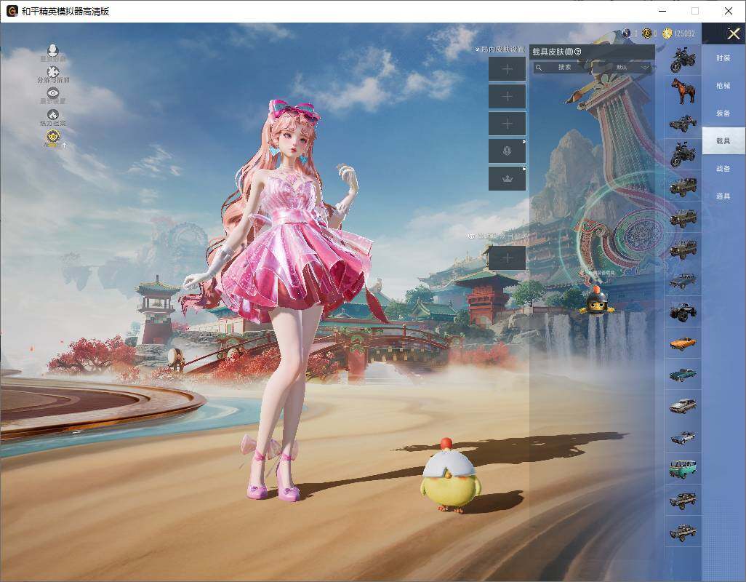746x582 pixels.
Task: Select the 战备 category button
Action: pos(722,168)
